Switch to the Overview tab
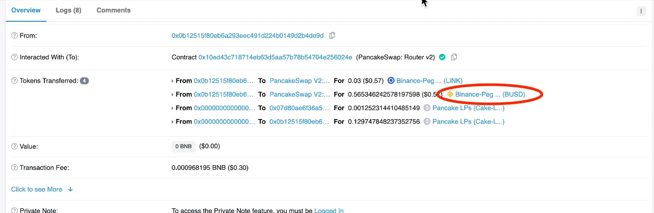Viewport: 654px width, 213px height. (x=26, y=10)
